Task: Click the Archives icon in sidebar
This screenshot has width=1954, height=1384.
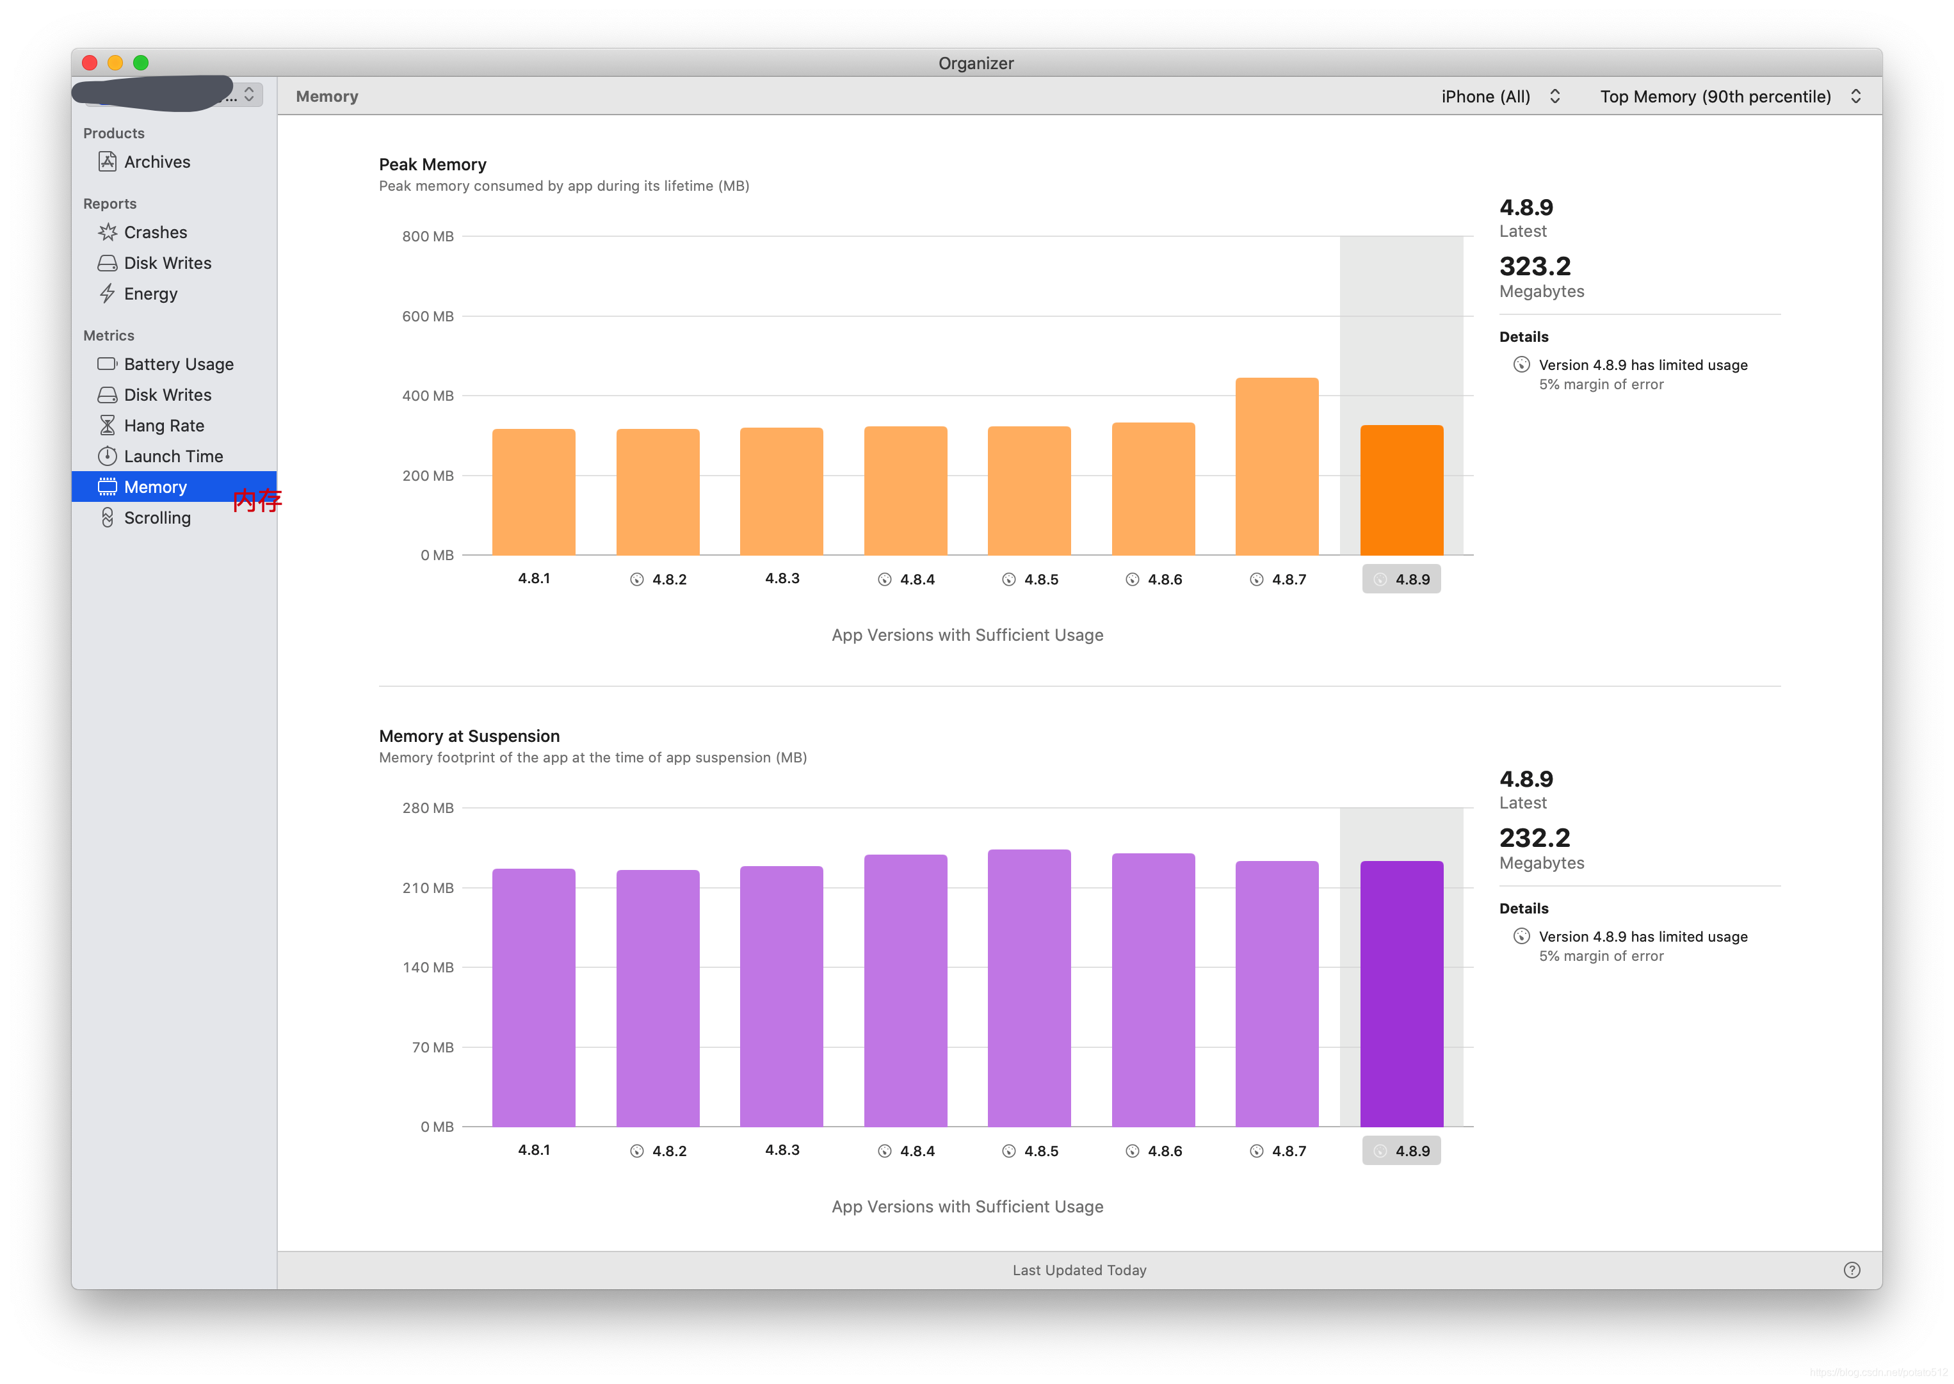Action: (x=108, y=162)
